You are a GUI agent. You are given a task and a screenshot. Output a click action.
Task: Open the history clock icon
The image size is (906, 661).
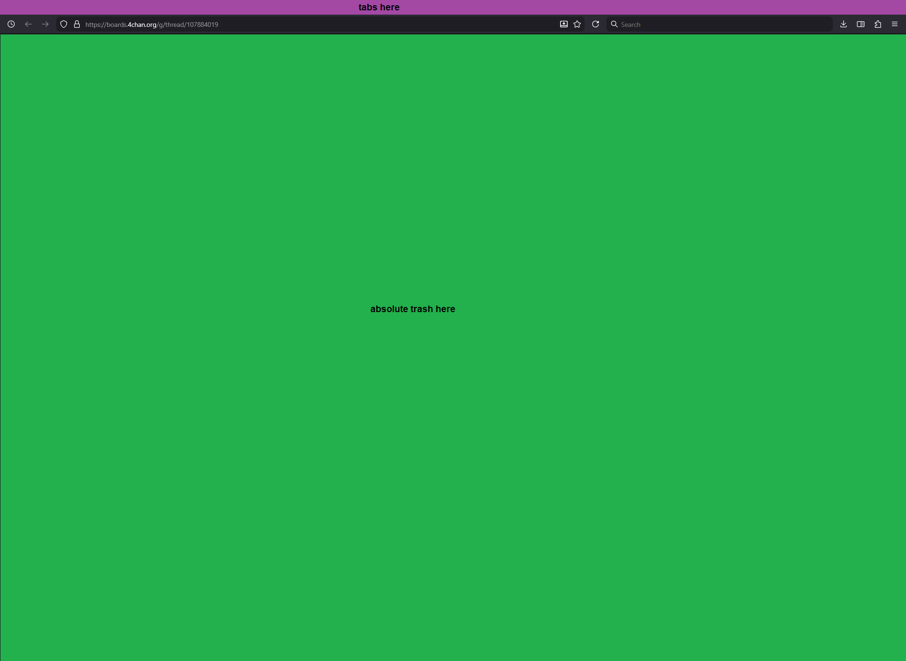pyautogui.click(x=11, y=24)
